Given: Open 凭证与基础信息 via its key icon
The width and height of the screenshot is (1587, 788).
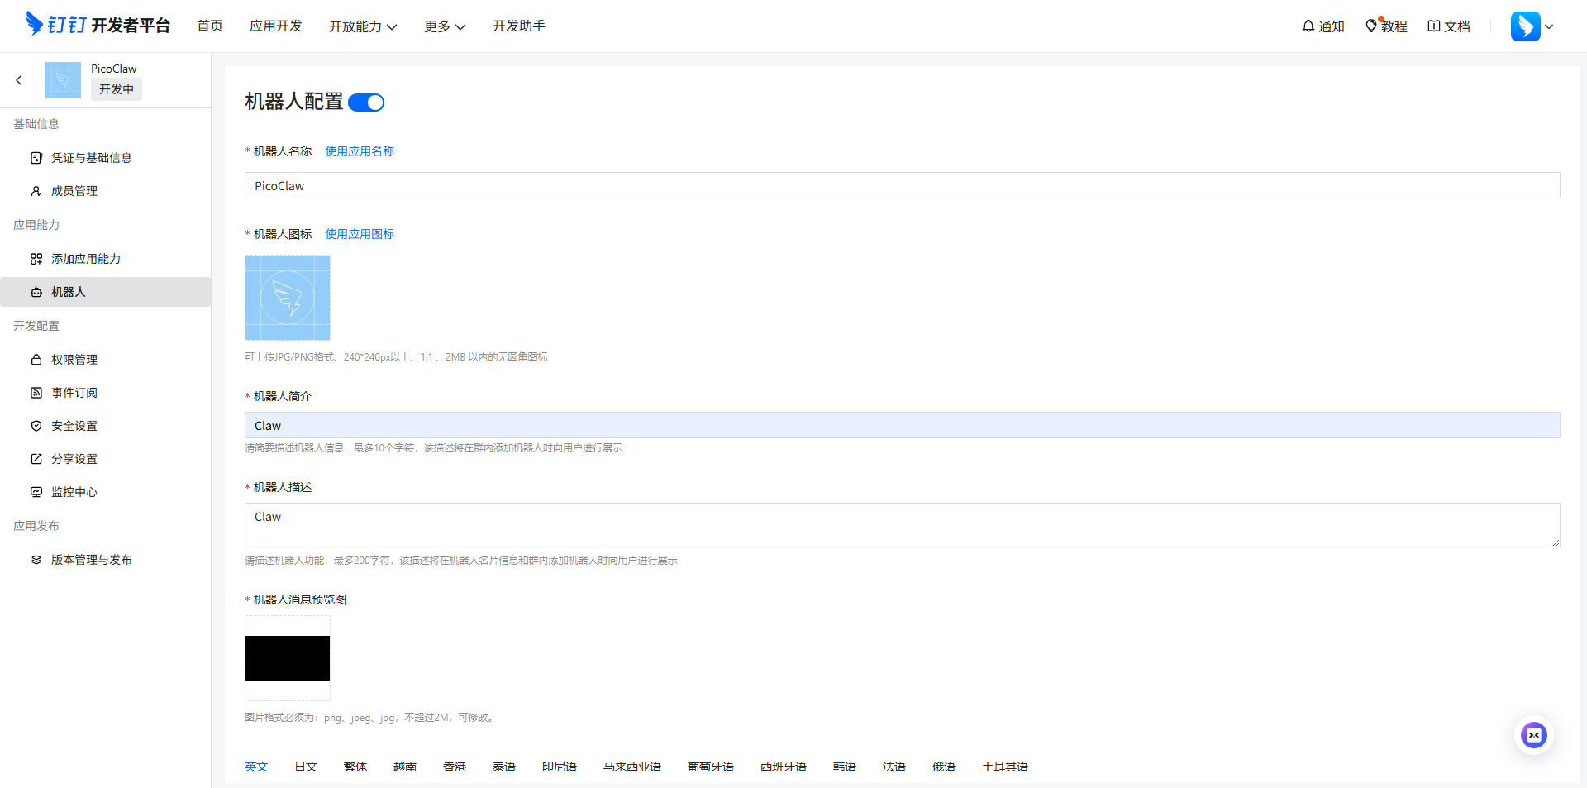Looking at the screenshot, I should tap(36, 157).
